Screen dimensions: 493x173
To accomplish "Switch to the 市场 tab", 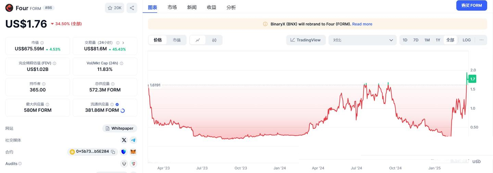I will tap(172, 7).
